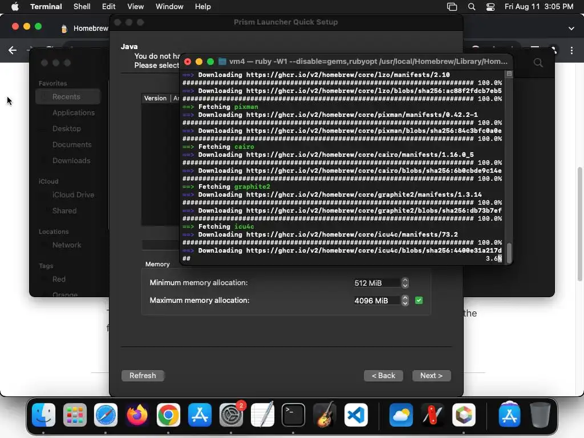
Task: Open the Trash in the dock
Action: 540,415
